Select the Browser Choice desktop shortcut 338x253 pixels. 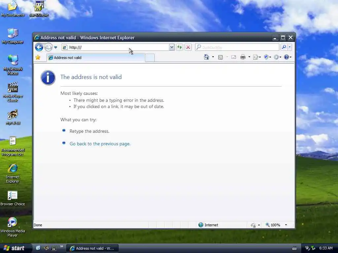(13, 198)
